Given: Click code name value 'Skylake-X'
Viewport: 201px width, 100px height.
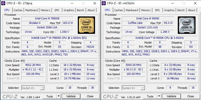Looking at the screenshot, I should (35, 23).
